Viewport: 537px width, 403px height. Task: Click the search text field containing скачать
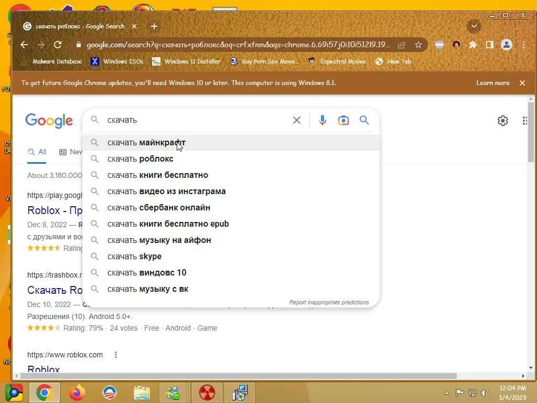(x=197, y=120)
